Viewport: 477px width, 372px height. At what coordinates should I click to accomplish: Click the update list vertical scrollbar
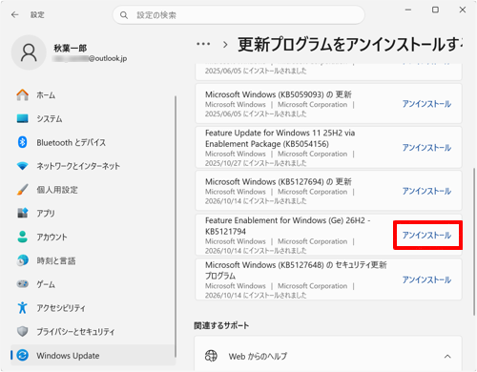tap(474, 241)
